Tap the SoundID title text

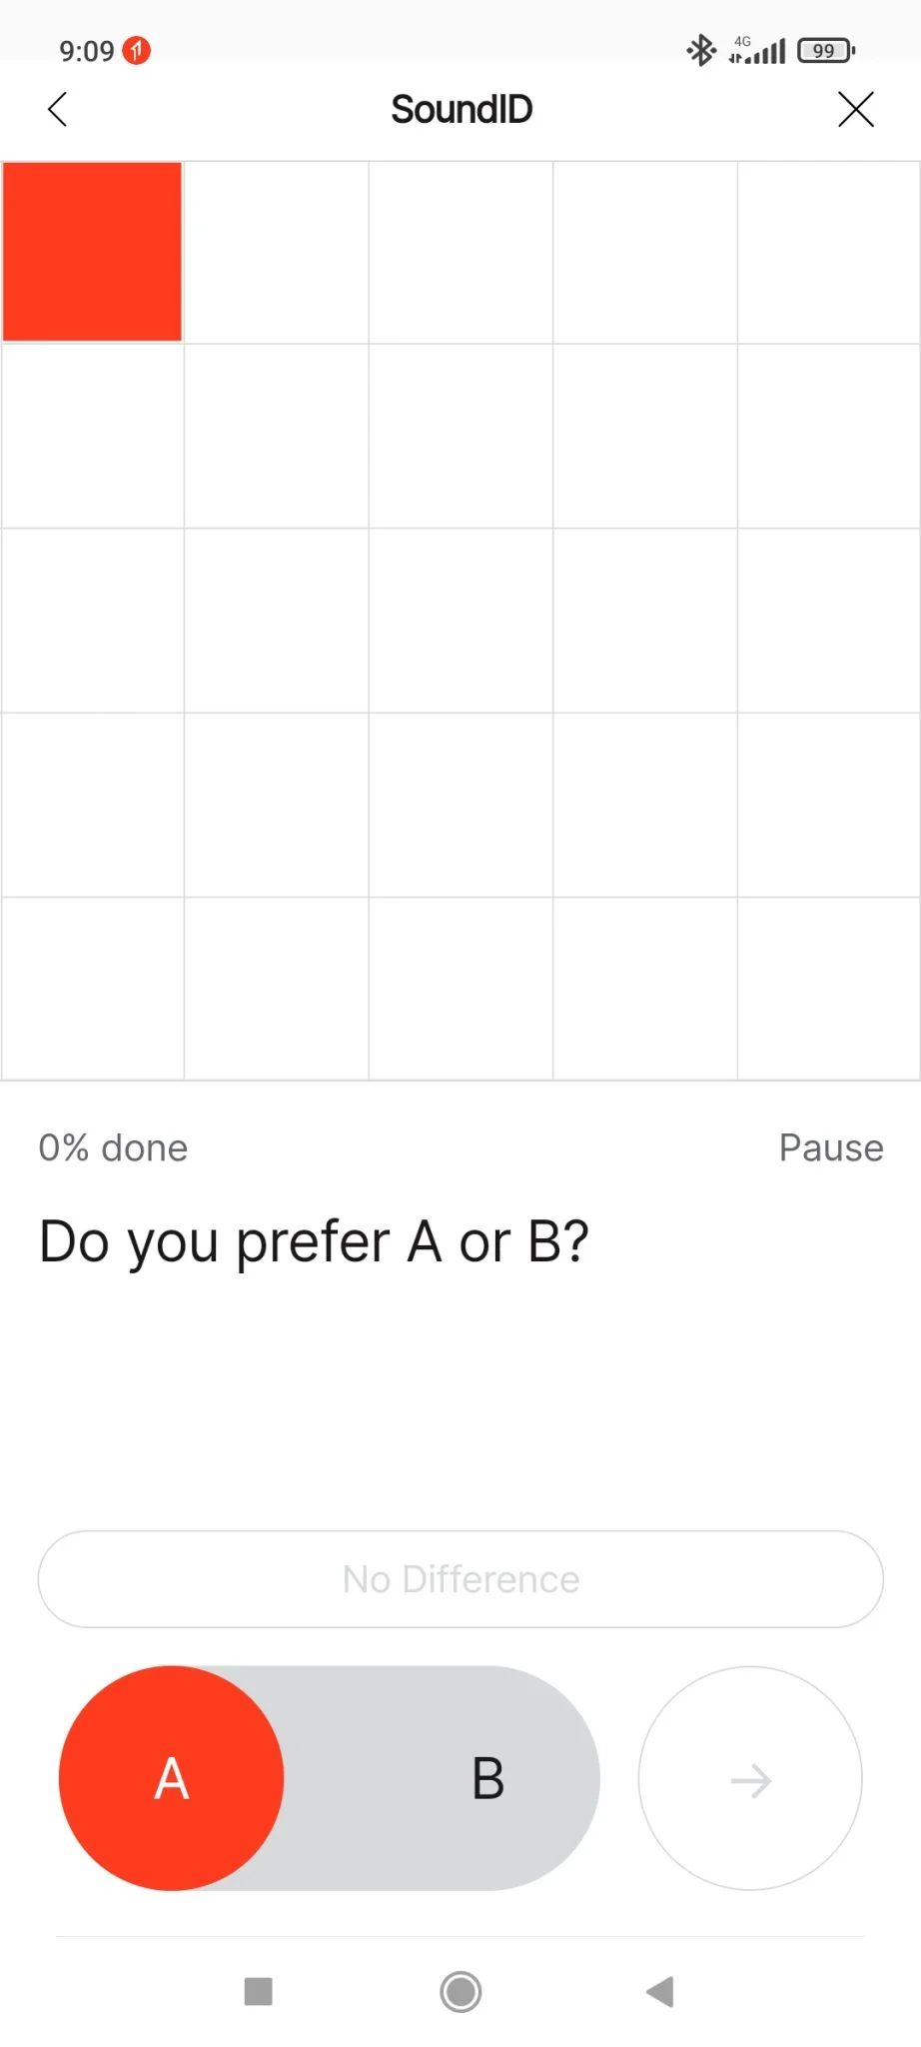[x=461, y=109]
